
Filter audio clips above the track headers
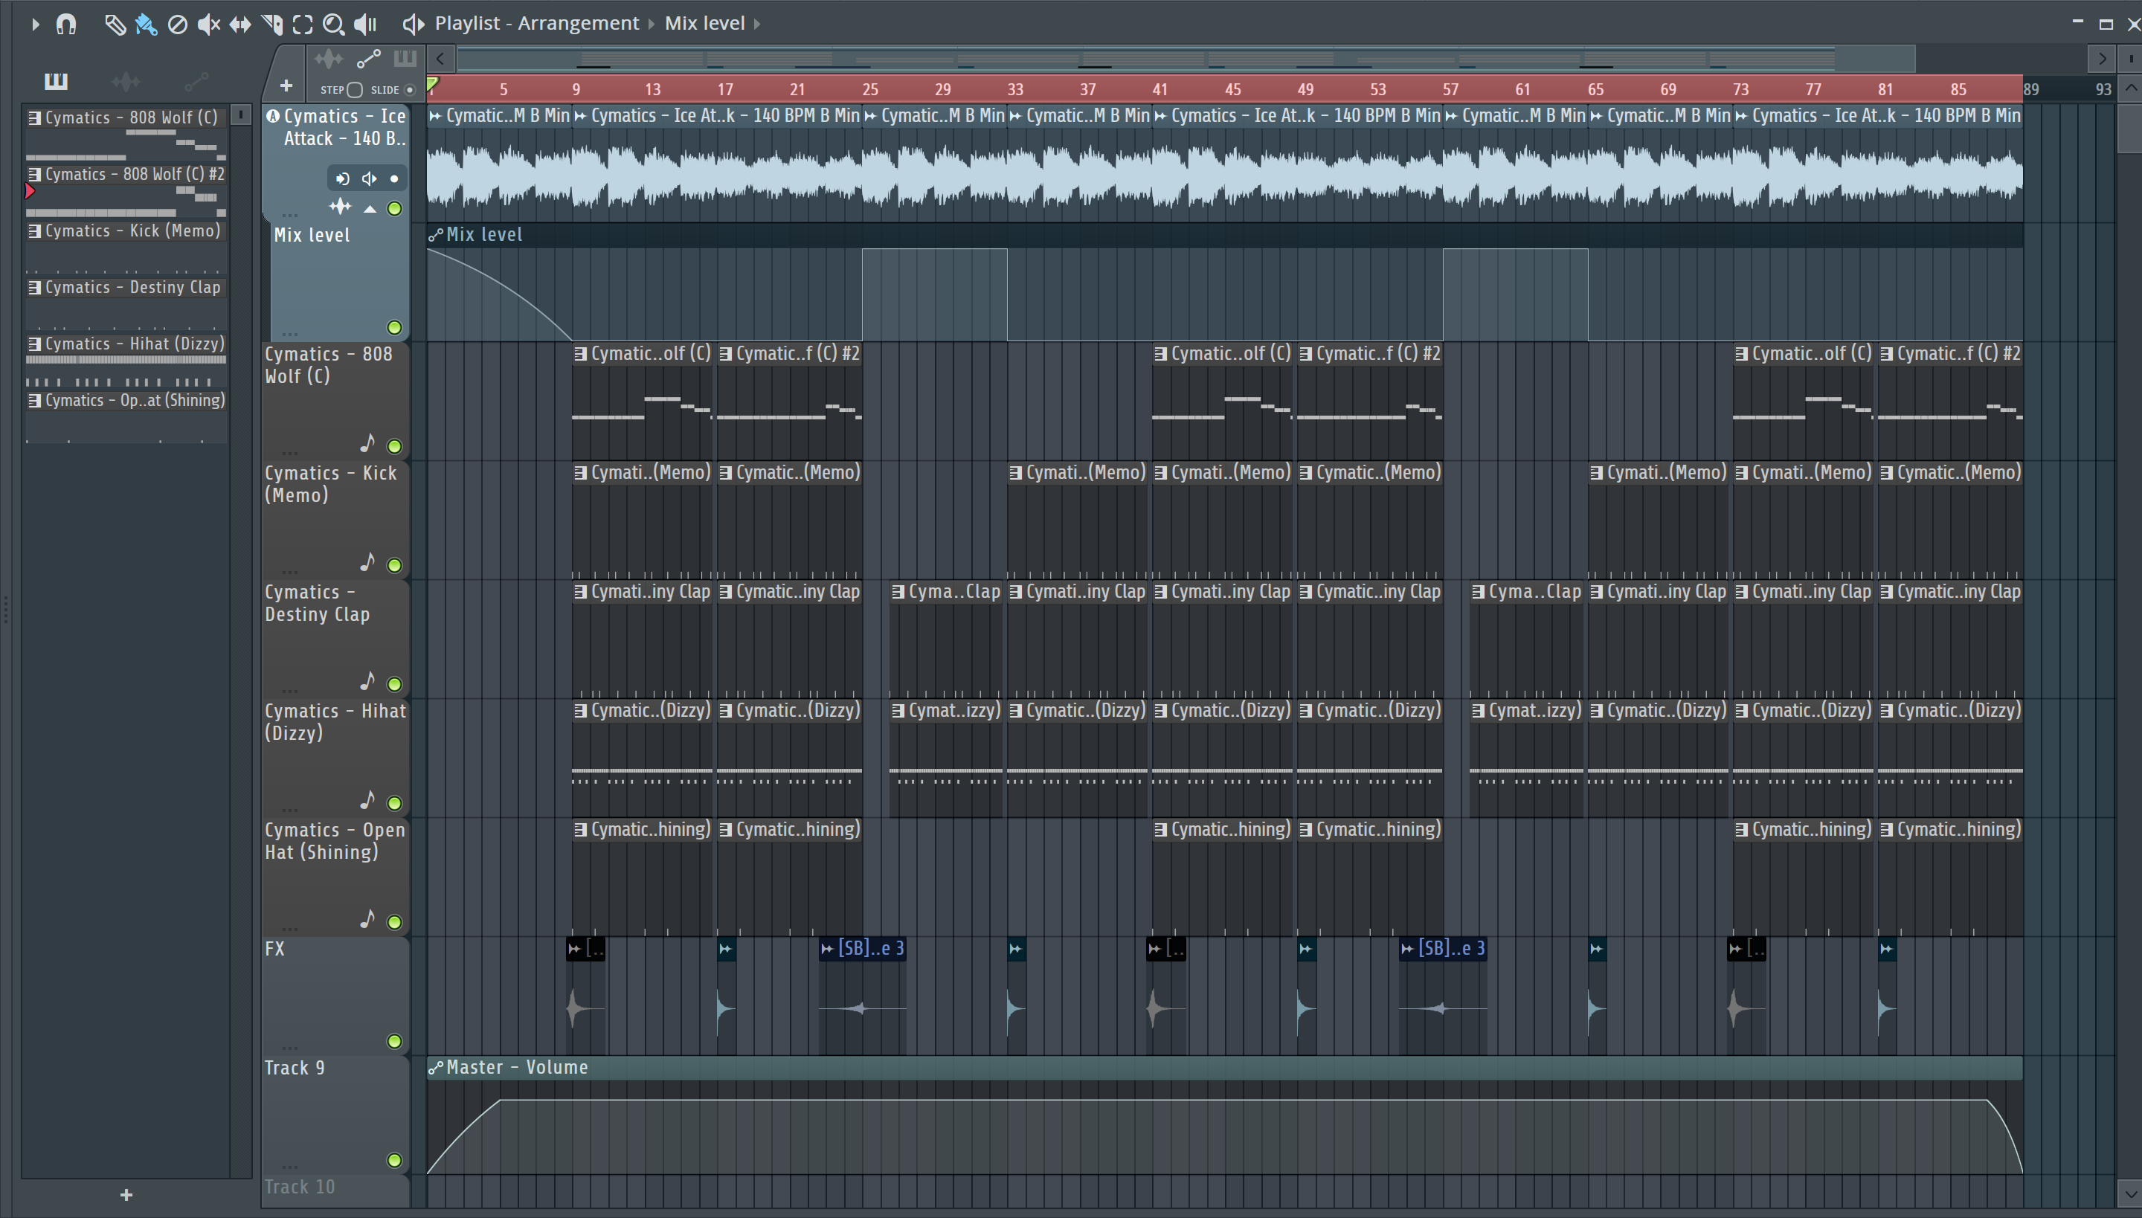click(x=329, y=59)
